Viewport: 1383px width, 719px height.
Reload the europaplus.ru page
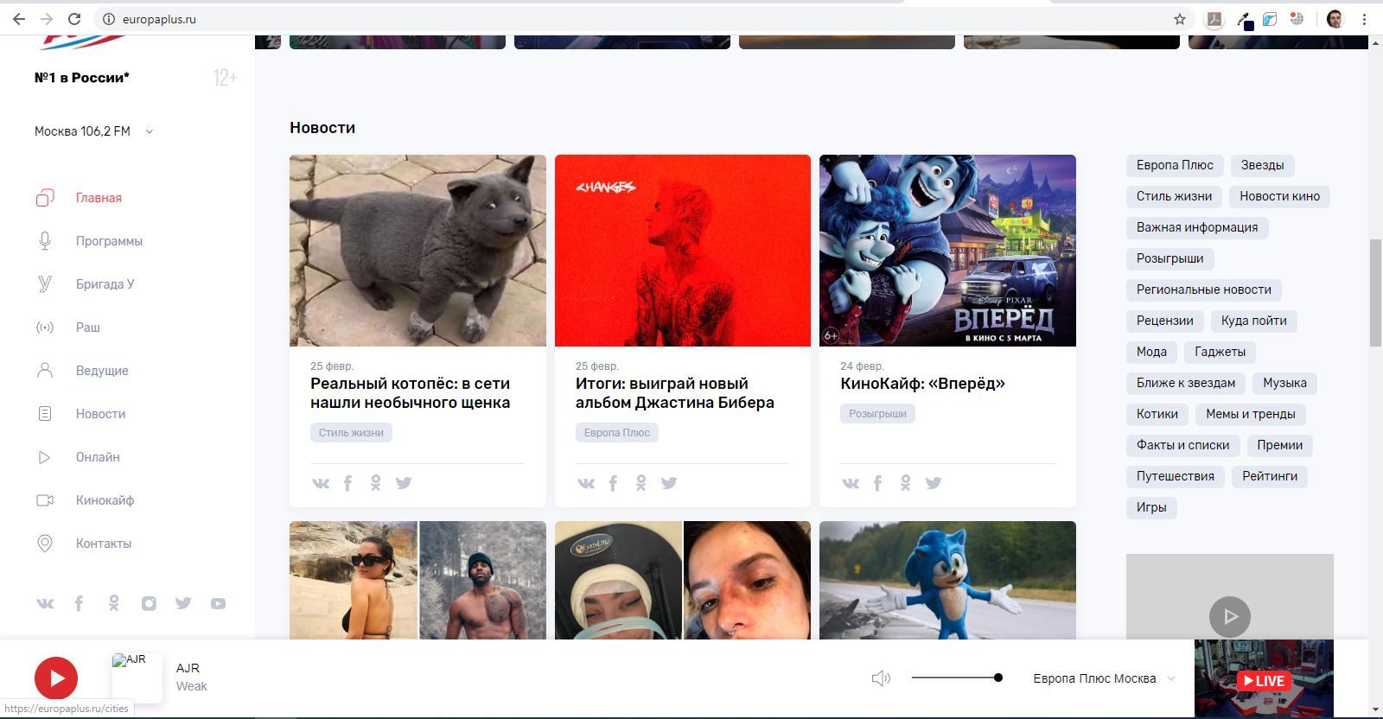(74, 19)
